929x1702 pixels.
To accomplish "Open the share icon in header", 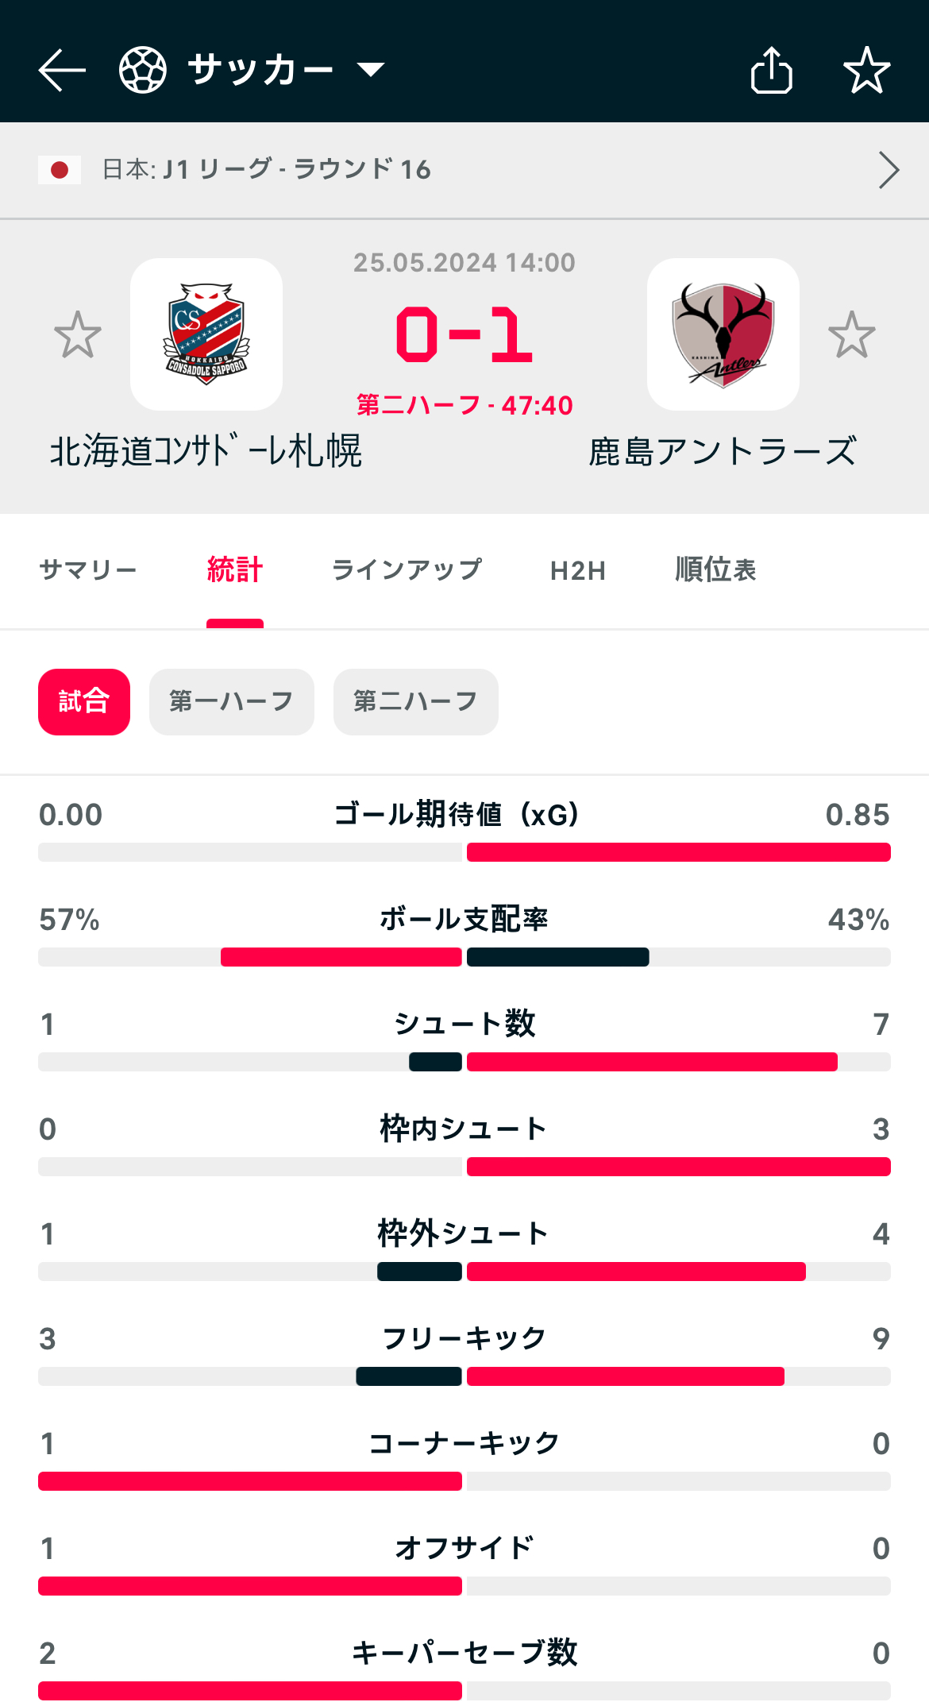I will coord(772,70).
